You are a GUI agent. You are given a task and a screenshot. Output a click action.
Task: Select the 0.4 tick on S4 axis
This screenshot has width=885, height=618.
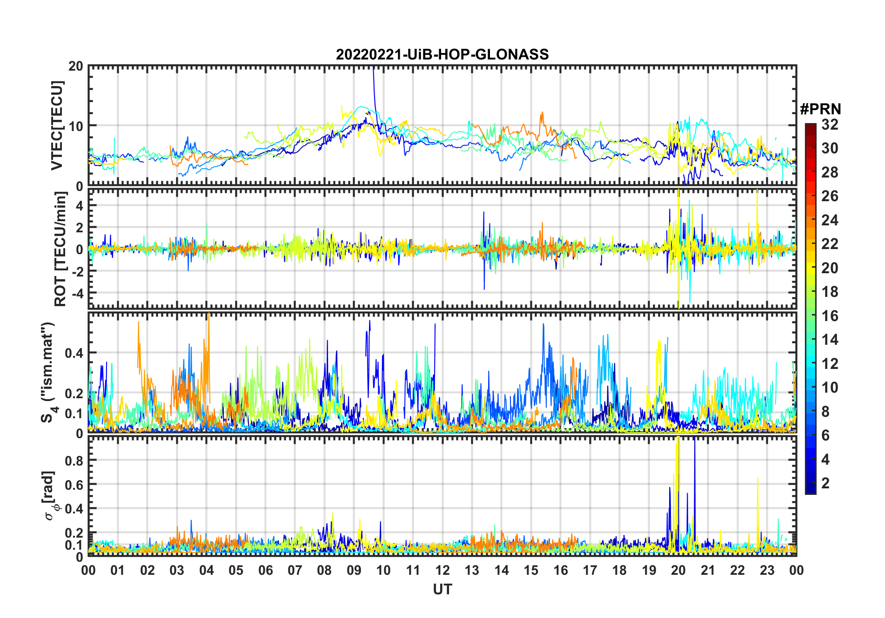pos(74,353)
